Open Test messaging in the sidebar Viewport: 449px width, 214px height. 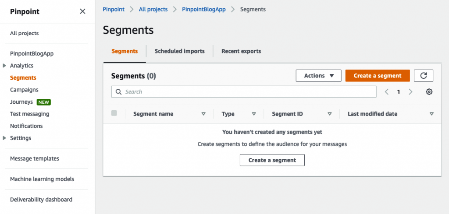(x=29, y=114)
